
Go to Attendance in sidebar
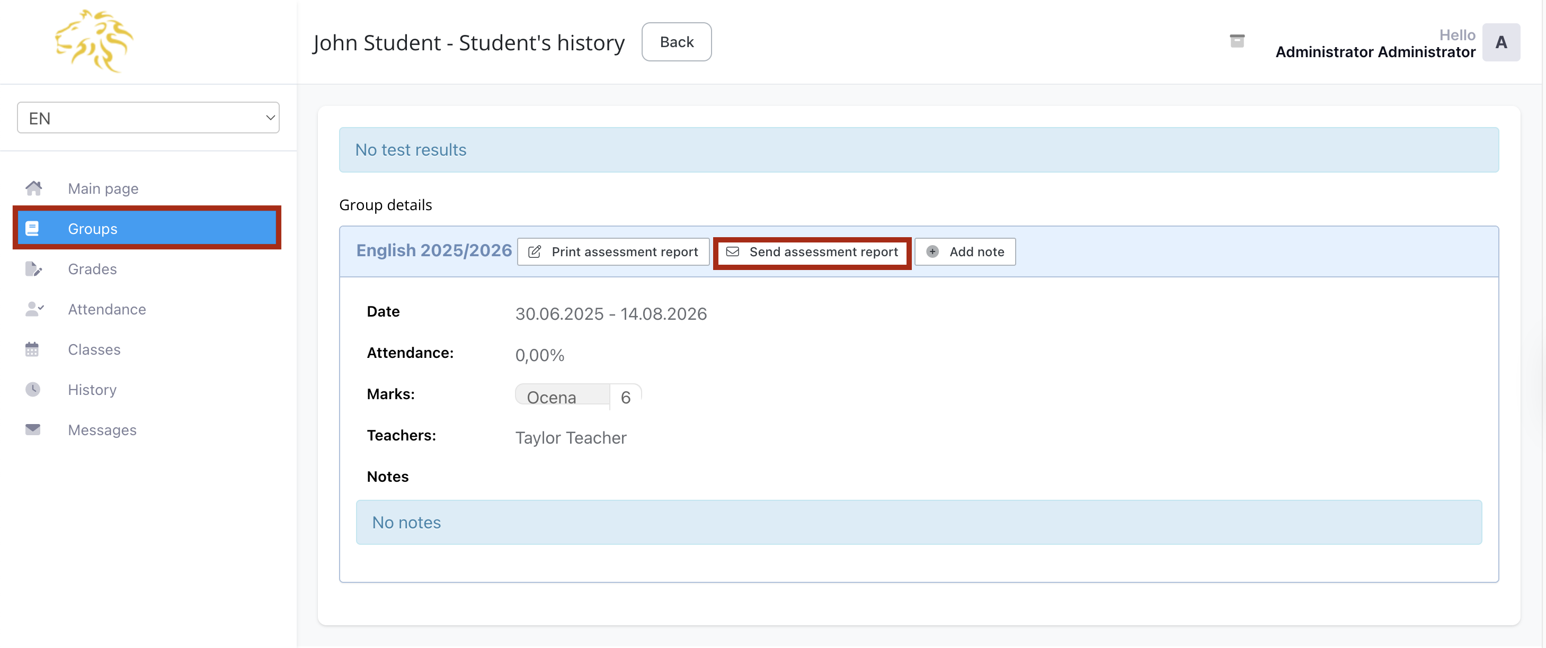coord(107,309)
